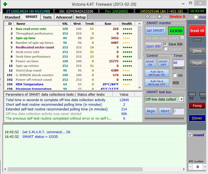This screenshot has width=208, height=174.
Task: Click the Start/stop count attribute
Action: click(x=71, y=70)
